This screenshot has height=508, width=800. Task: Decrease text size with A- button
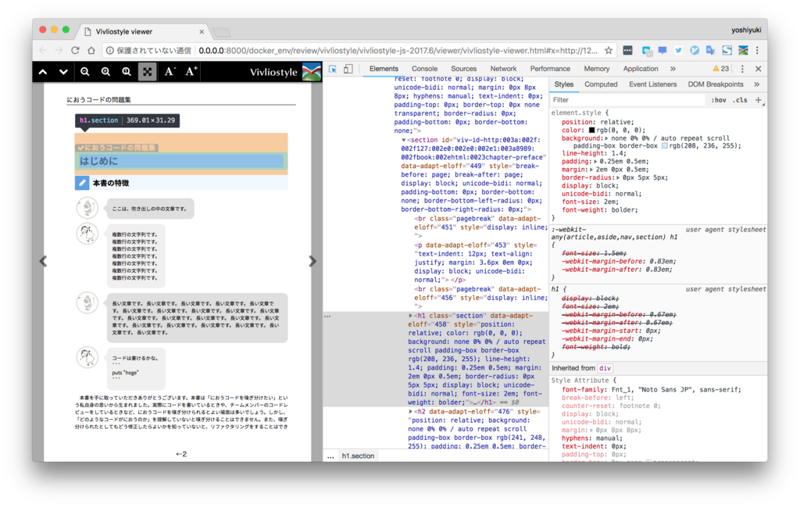click(170, 72)
